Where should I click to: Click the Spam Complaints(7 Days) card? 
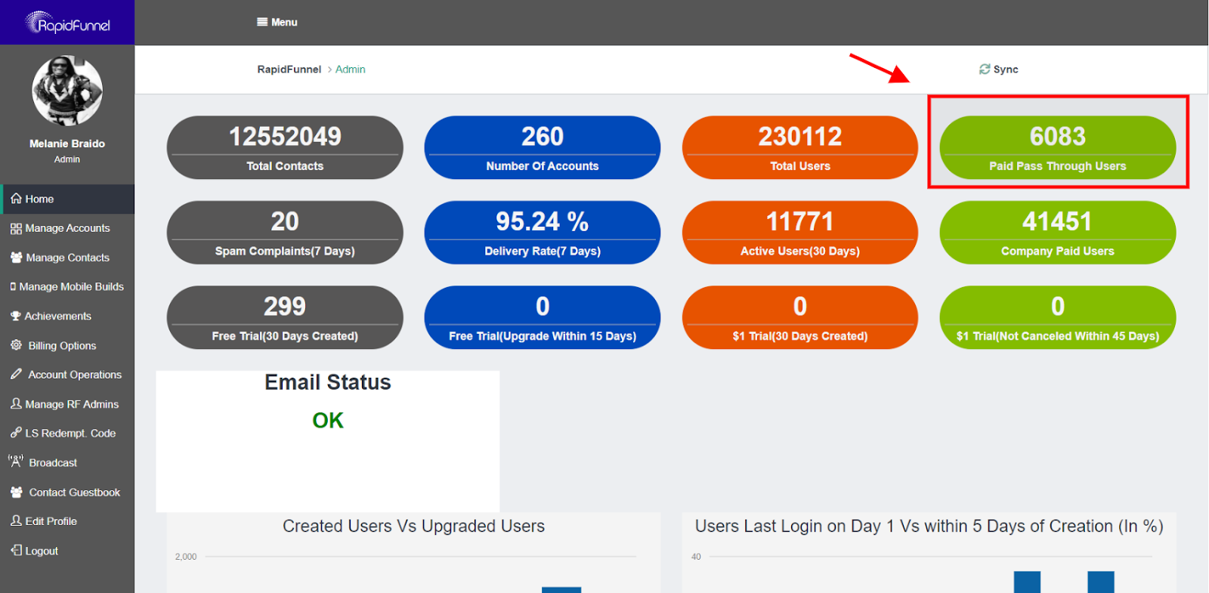pyautogui.click(x=285, y=233)
